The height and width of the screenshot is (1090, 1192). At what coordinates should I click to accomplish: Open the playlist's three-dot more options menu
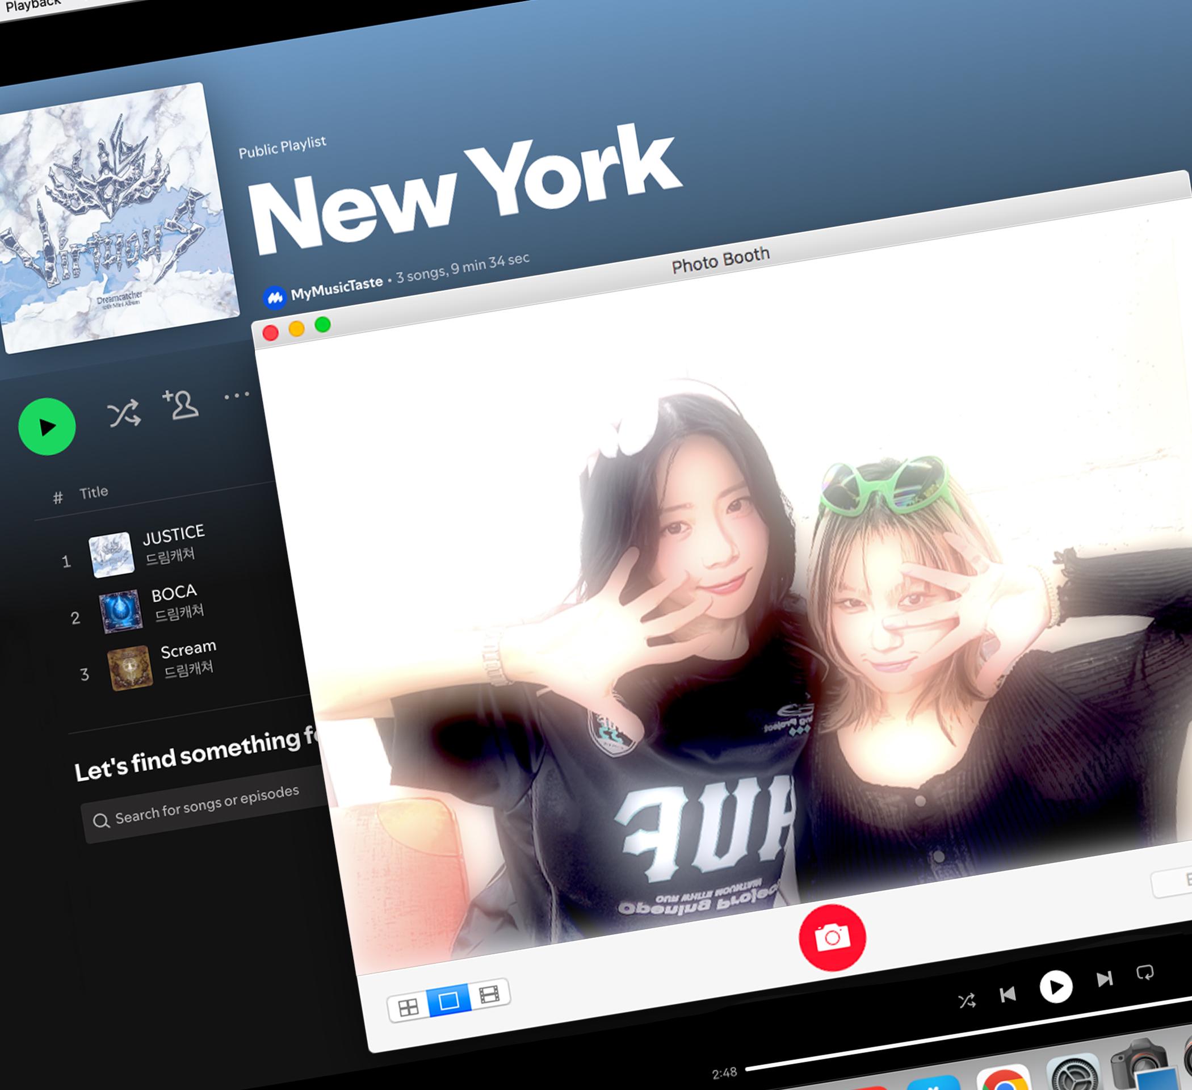tap(237, 395)
